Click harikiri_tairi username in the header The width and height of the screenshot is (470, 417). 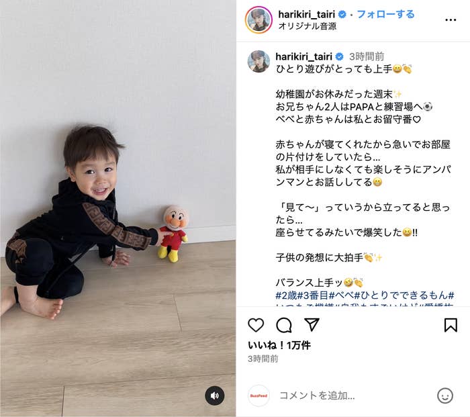306,14
